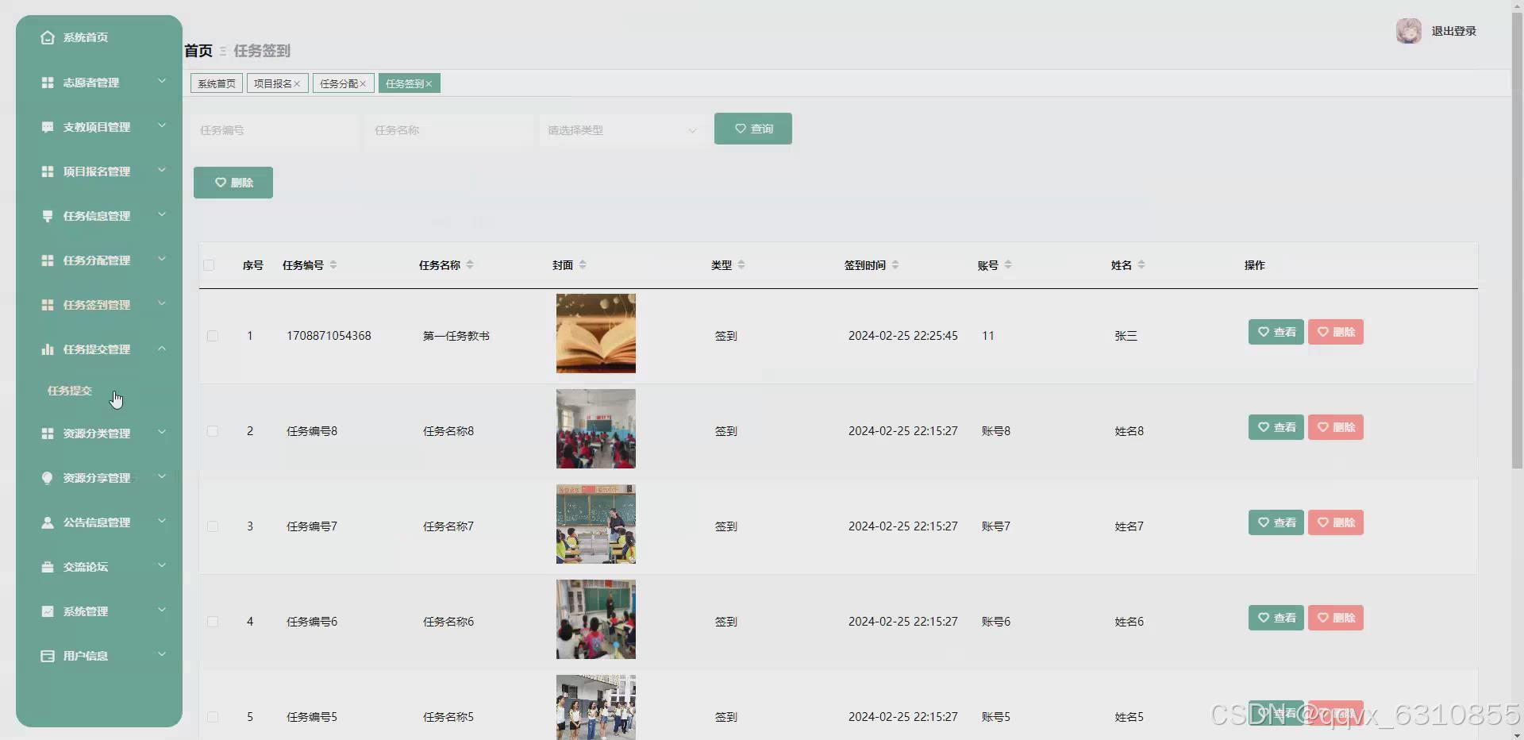
Task: Click the user avatar at top right
Action: click(x=1409, y=31)
